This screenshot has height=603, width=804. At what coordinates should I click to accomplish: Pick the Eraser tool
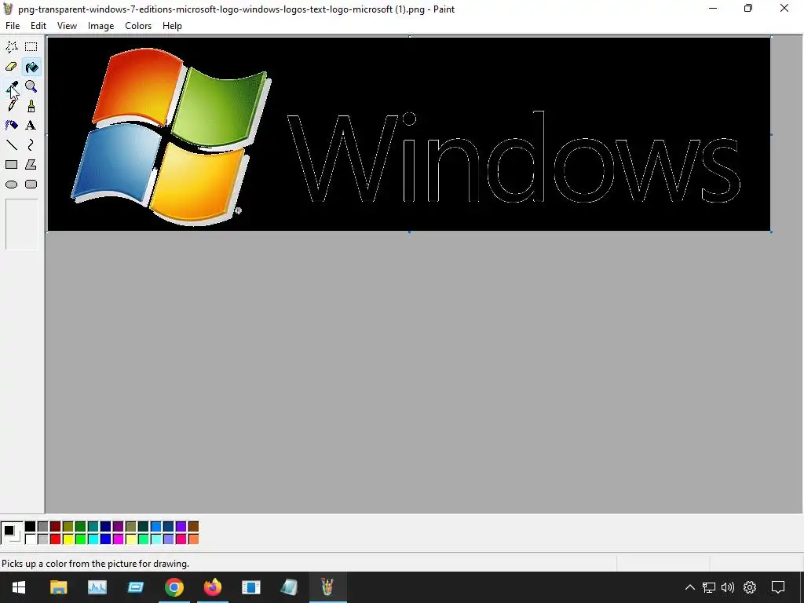tap(11, 67)
